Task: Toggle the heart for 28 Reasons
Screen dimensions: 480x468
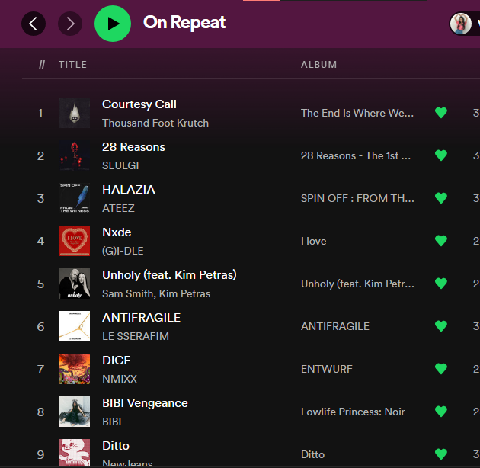Action: (x=441, y=155)
